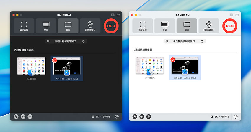This screenshot has height=132, width=251.
Task: Click 请选择要录制的窗口 field in dark window
Action: pyautogui.click(x=66, y=41)
